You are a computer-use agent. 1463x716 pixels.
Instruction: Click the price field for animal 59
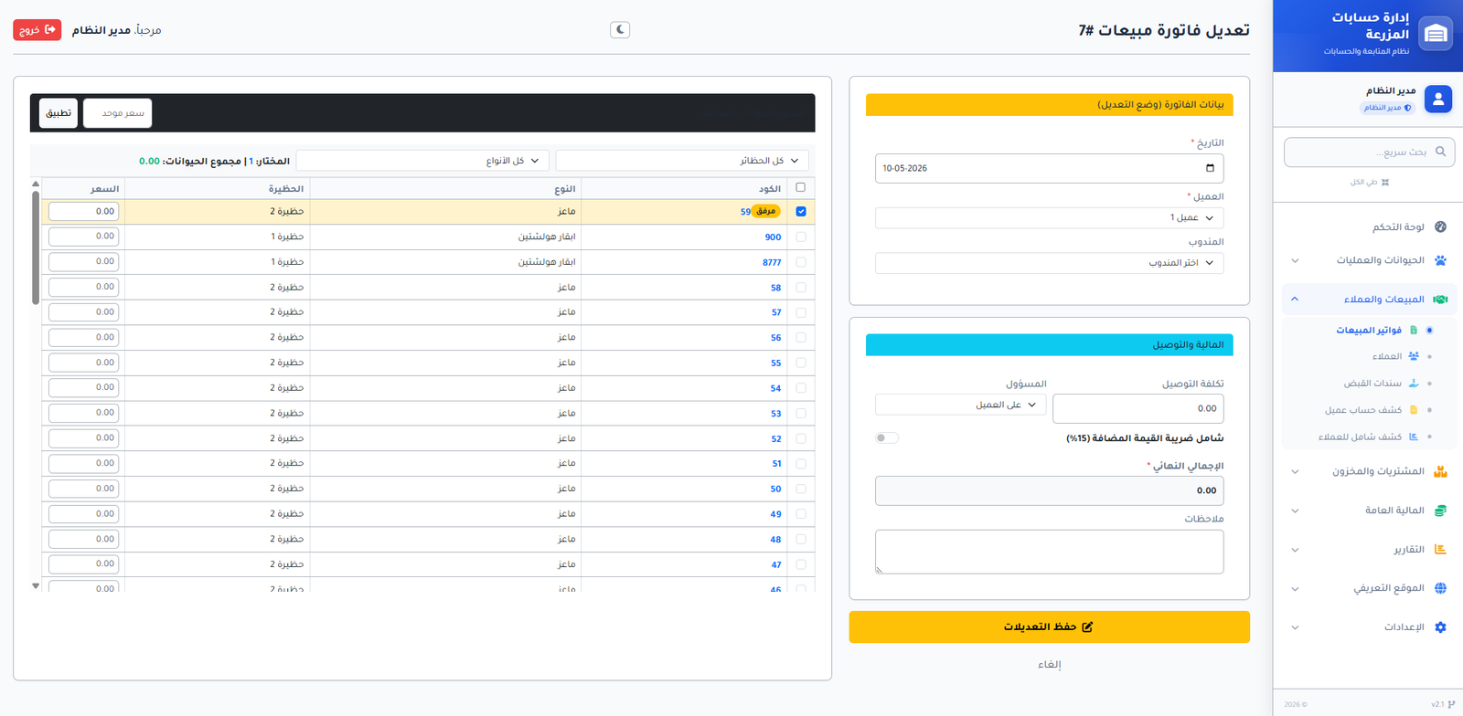tap(83, 211)
